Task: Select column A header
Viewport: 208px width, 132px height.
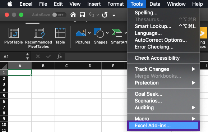Action: tap(20, 66)
